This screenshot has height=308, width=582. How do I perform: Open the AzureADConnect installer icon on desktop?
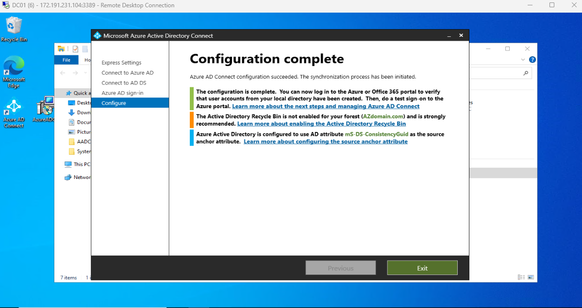44,110
